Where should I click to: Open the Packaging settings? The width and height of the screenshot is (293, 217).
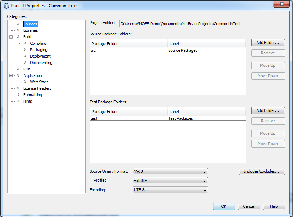point(39,50)
